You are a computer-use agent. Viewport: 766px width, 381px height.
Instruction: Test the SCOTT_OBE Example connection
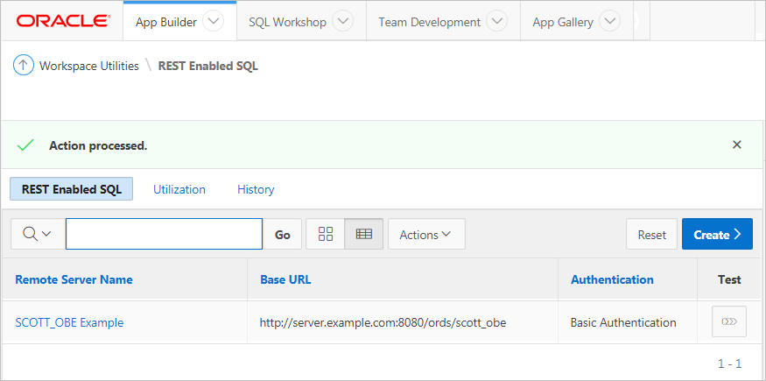[x=728, y=322]
